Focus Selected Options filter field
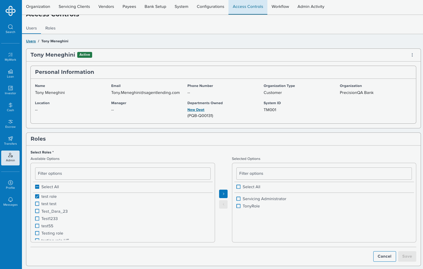Screen dimensions: 423x269 coord(324,174)
